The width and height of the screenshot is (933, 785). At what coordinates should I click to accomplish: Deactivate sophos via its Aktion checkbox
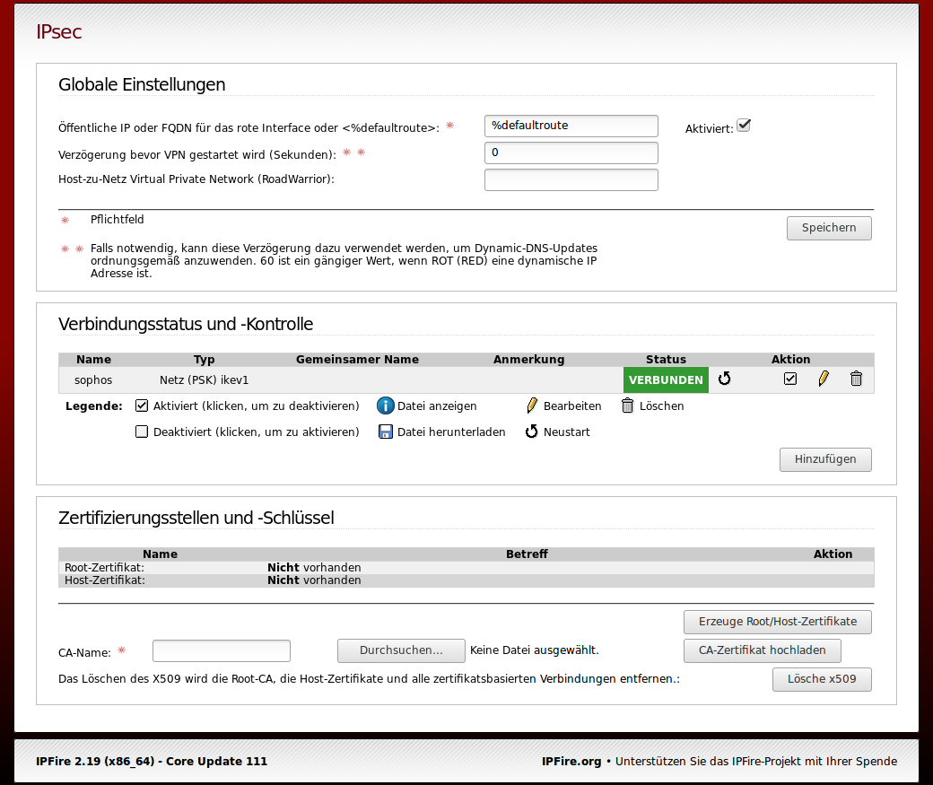coord(789,379)
